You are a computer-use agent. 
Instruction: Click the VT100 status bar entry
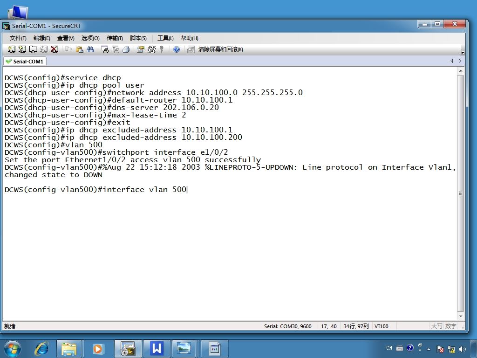tap(382, 326)
